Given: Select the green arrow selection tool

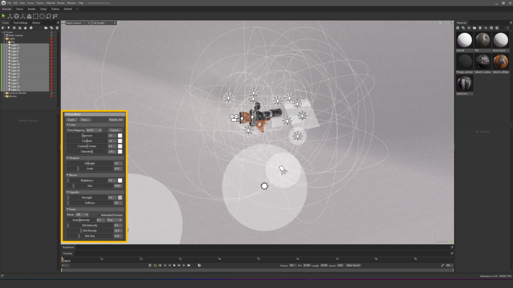Looking at the screenshot, I should 4,16.
